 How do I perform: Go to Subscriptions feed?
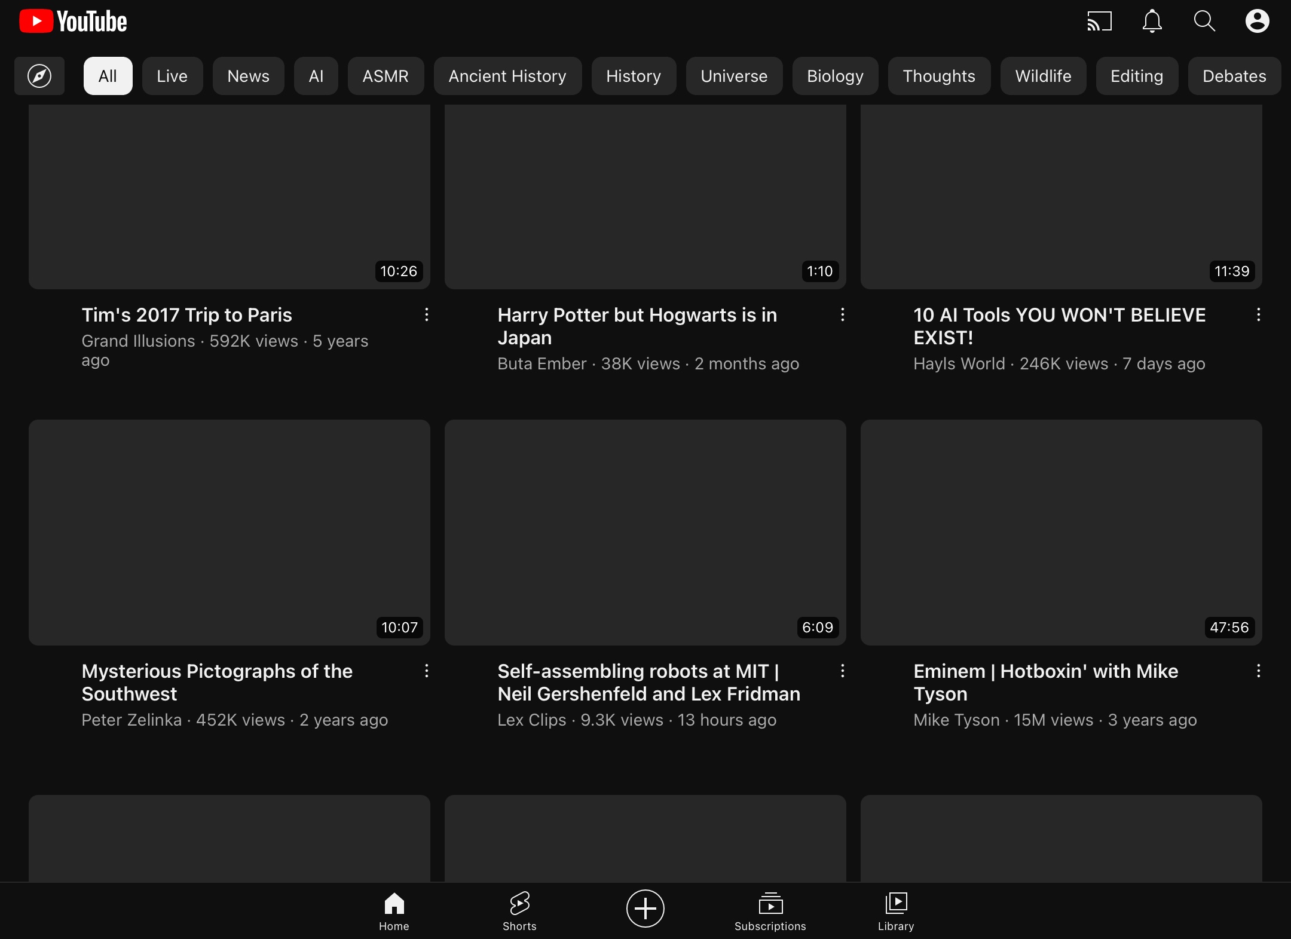pos(770,911)
